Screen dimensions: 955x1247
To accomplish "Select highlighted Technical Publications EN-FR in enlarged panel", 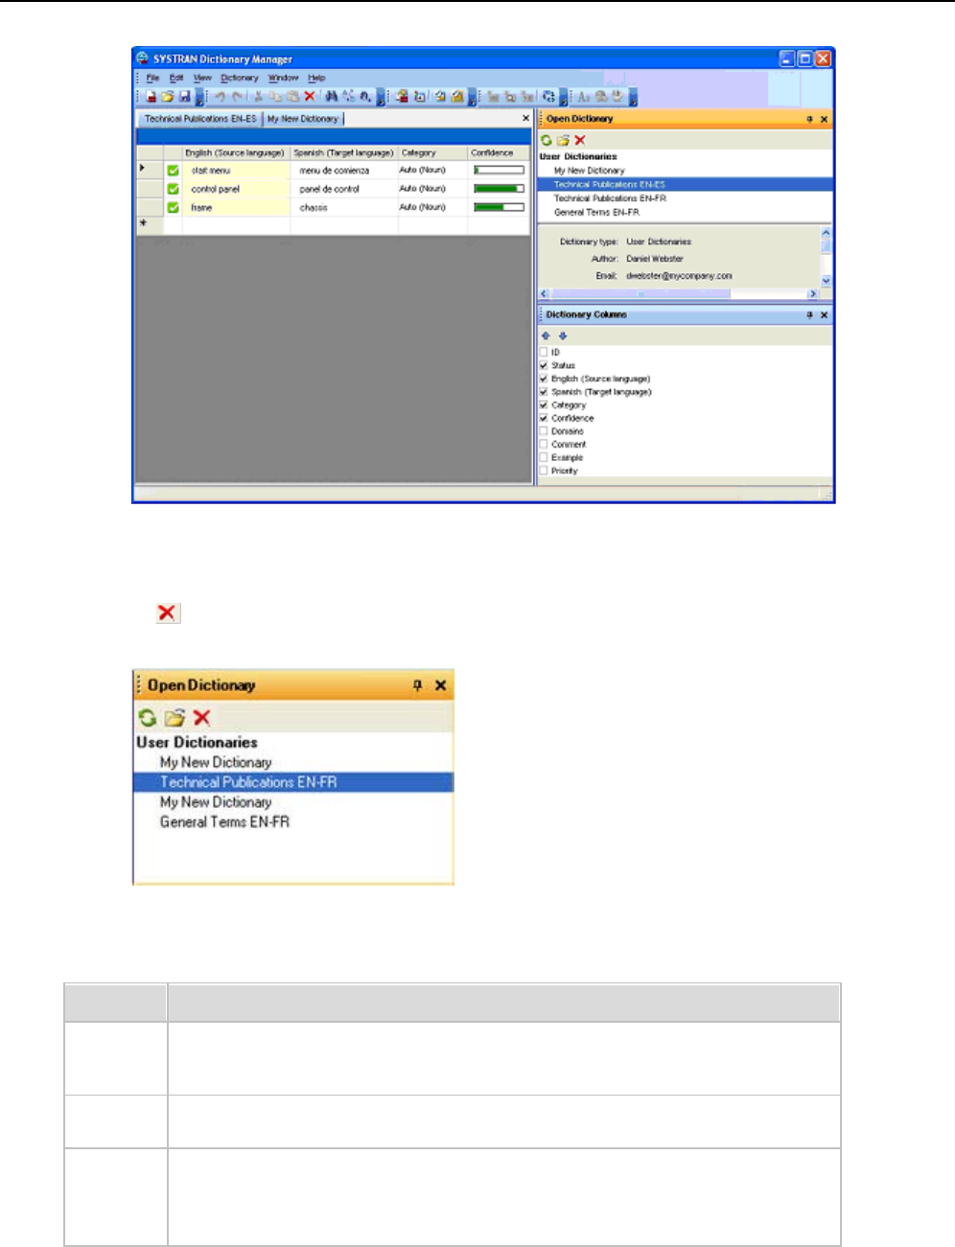I will click(292, 782).
